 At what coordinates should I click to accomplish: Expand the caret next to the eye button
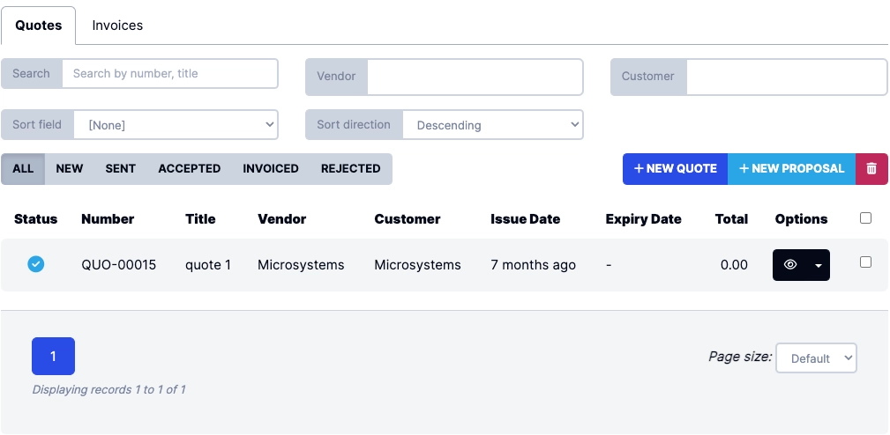[819, 265]
